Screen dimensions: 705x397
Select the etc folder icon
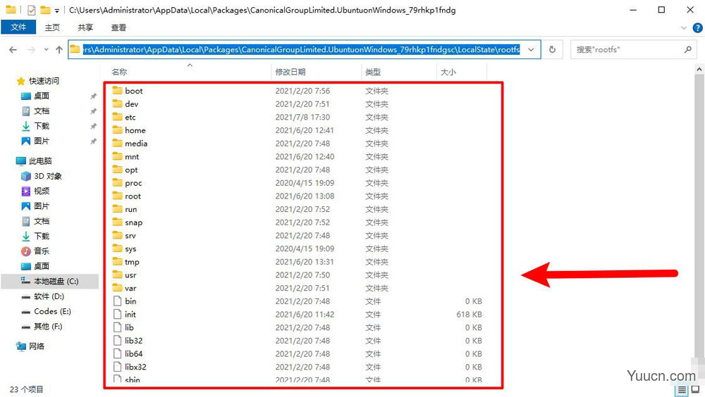point(117,117)
